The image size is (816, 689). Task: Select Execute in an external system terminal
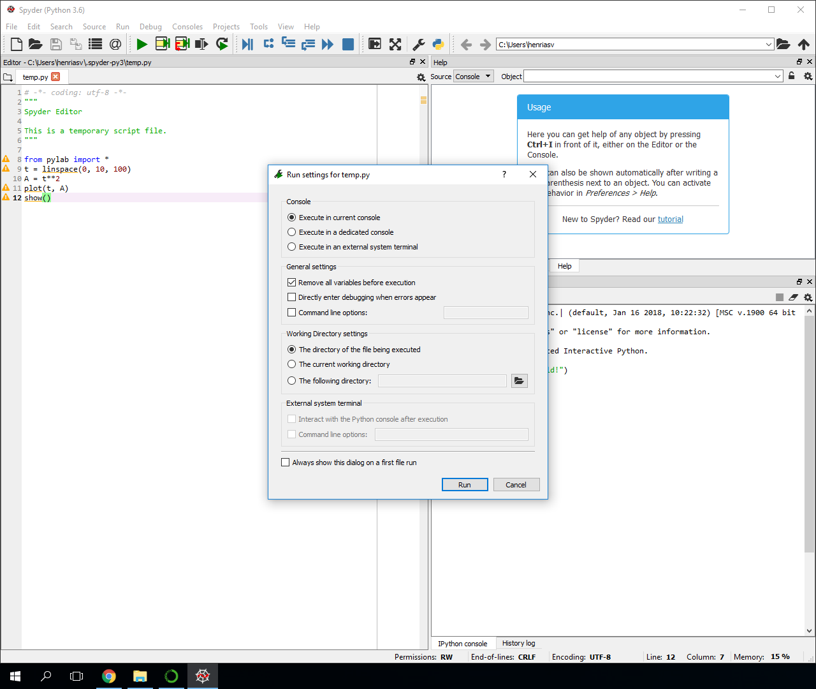point(353,247)
